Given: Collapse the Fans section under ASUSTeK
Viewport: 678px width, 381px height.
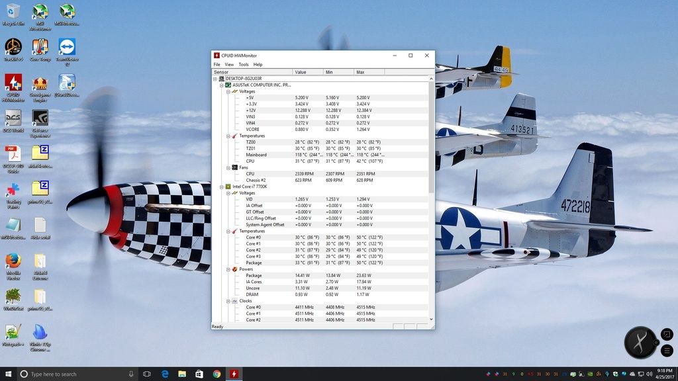Looking at the screenshot, I should click(x=227, y=167).
